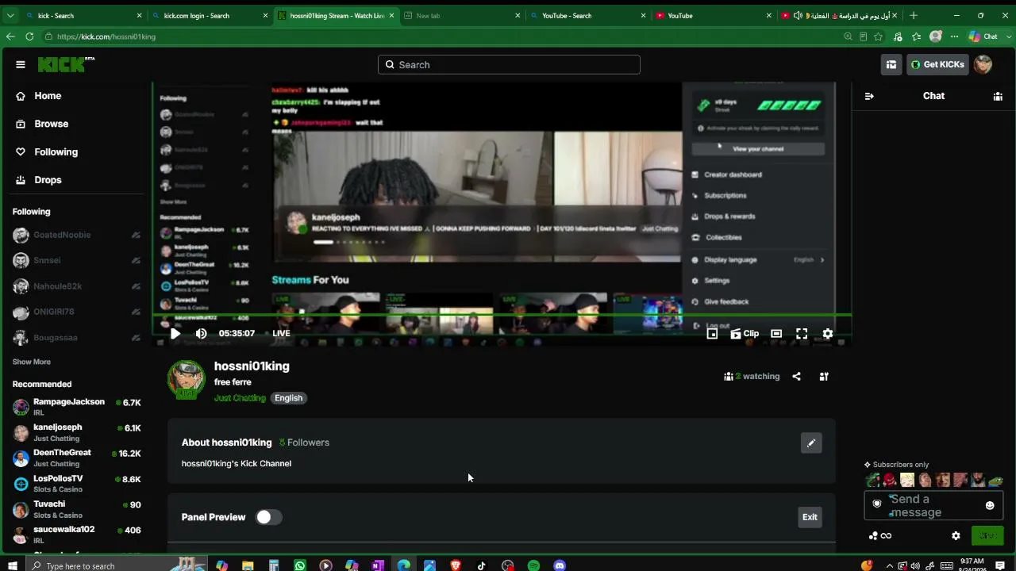The height and width of the screenshot is (571, 1016).
Task: Click the Just Chatting category link
Action: 240,398
